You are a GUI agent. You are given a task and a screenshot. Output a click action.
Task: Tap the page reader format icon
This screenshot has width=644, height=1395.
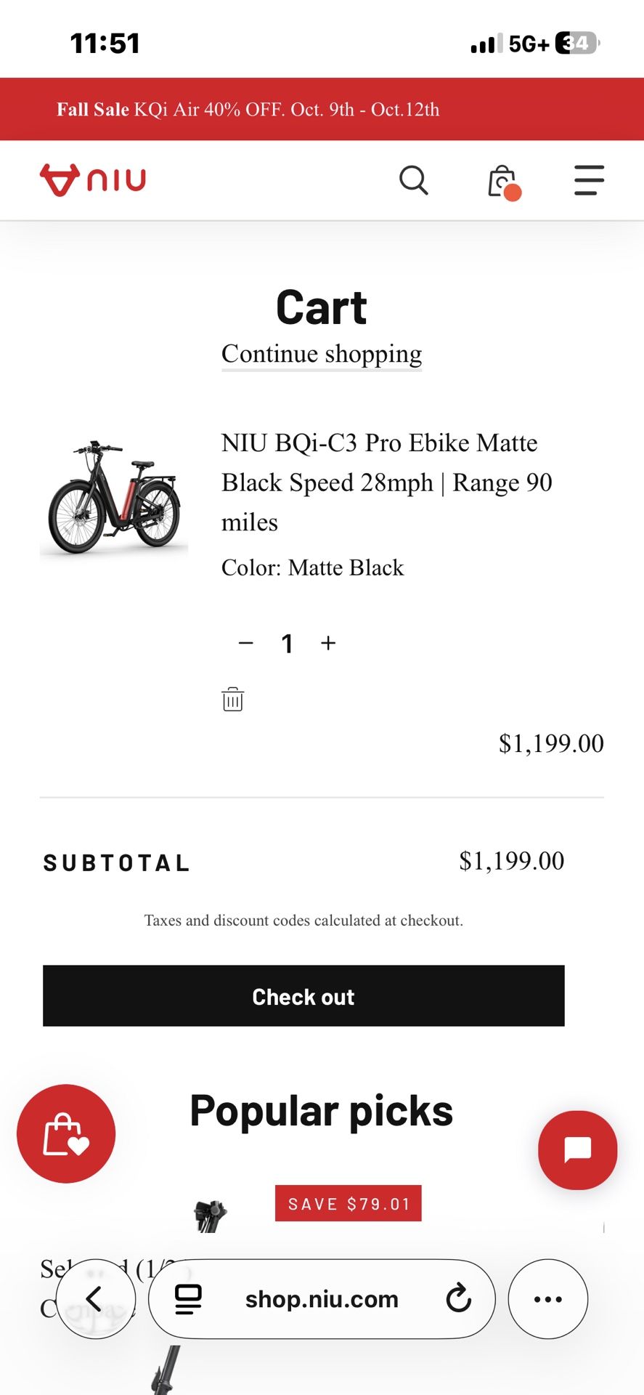[188, 1299]
